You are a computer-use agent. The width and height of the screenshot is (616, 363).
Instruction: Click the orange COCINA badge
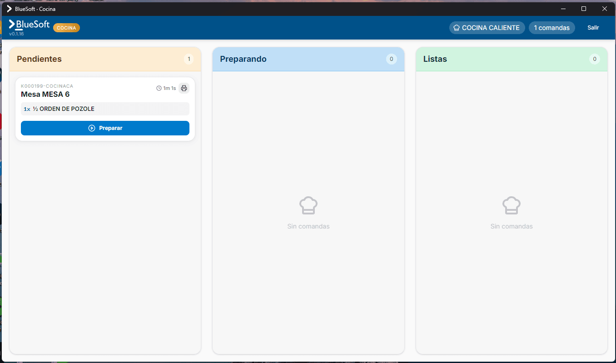pyautogui.click(x=66, y=28)
